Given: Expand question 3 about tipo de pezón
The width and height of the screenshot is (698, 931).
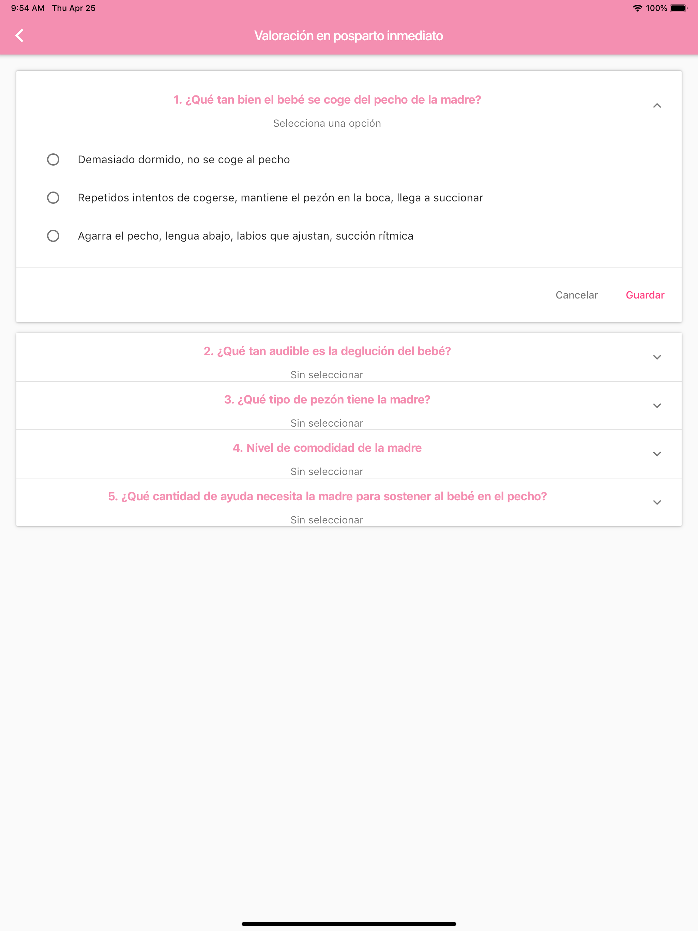Looking at the screenshot, I should pos(657,405).
